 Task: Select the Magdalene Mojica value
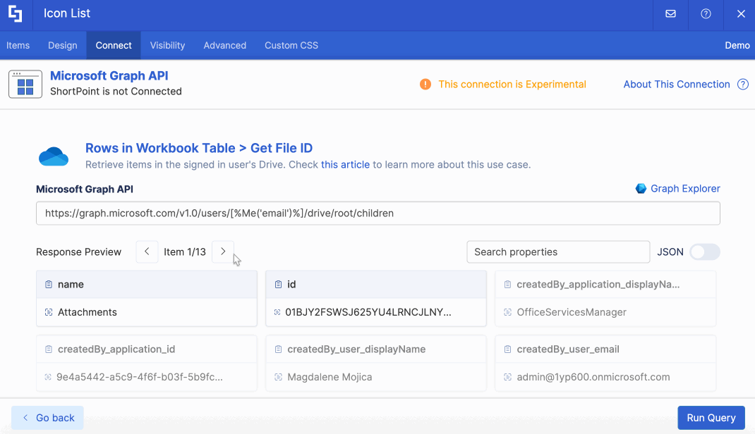(x=376, y=378)
